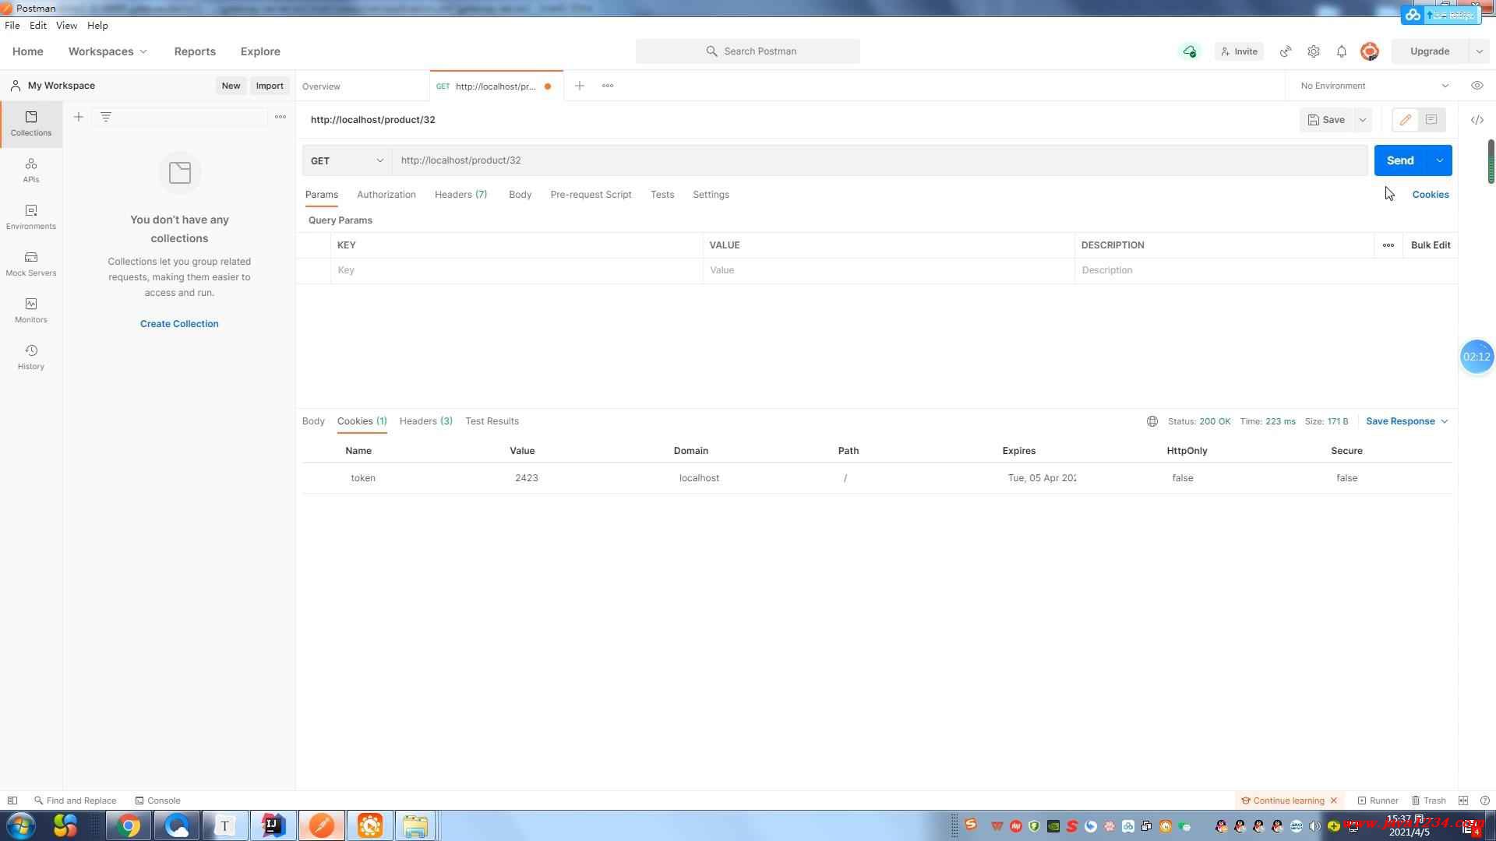Click the query param Key field
This screenshot has height=841, width=1496.
pos(517,270)
